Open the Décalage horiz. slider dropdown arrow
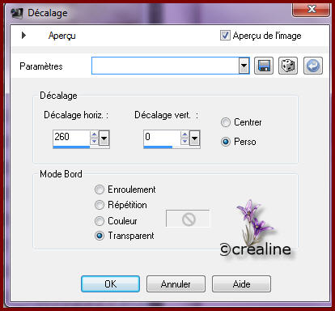 click(x=104, y=138)
